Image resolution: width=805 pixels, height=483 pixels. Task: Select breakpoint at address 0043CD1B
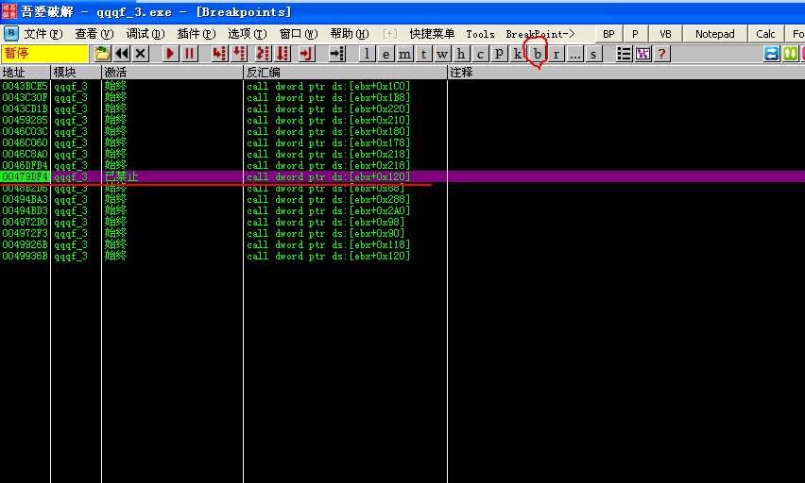pyautogui.click(x=25, y=108)
